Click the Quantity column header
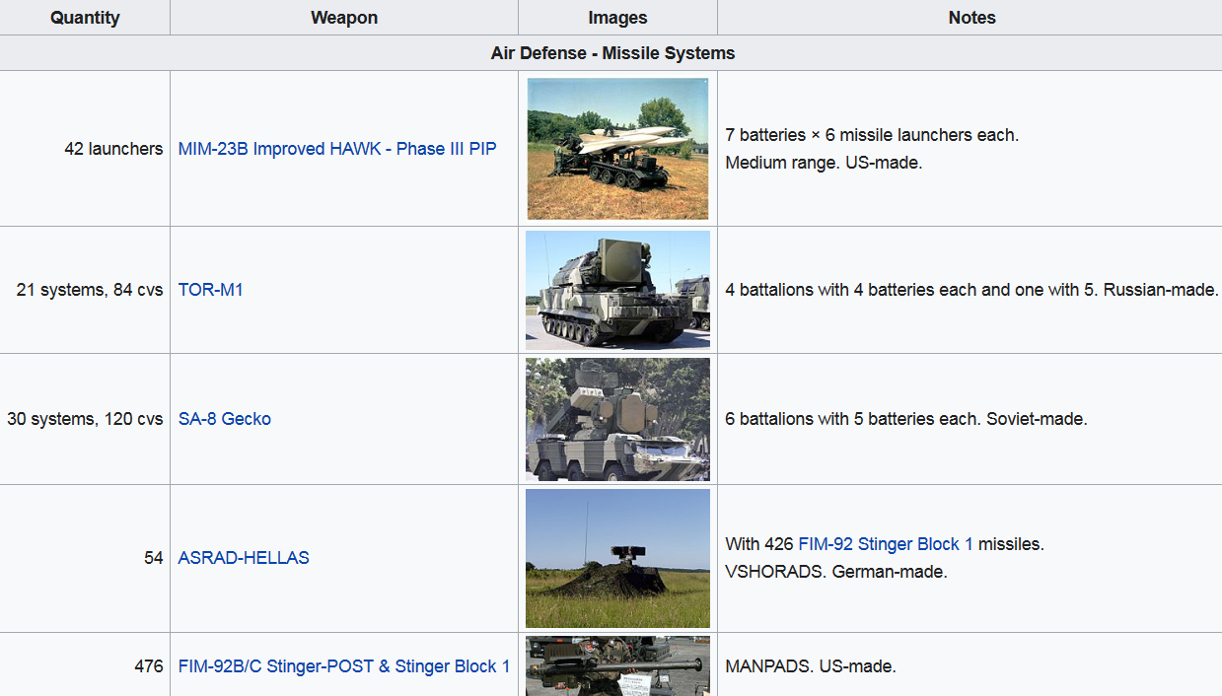Image resolution: width=1222 pixels, height=696 pixels. 85,18
